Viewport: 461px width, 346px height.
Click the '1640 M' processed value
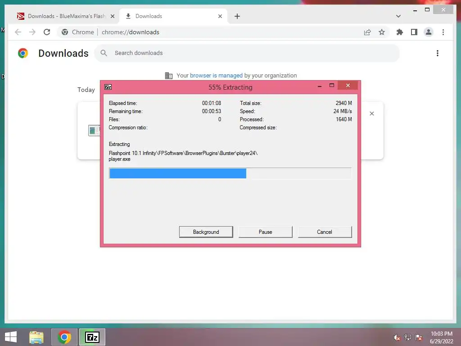(343, 119)
